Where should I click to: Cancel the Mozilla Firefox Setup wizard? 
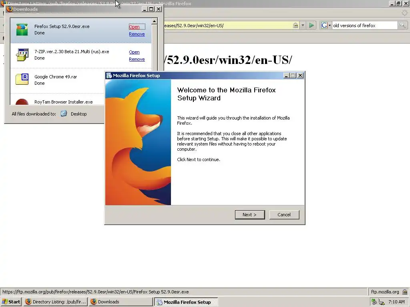(284, 215)
